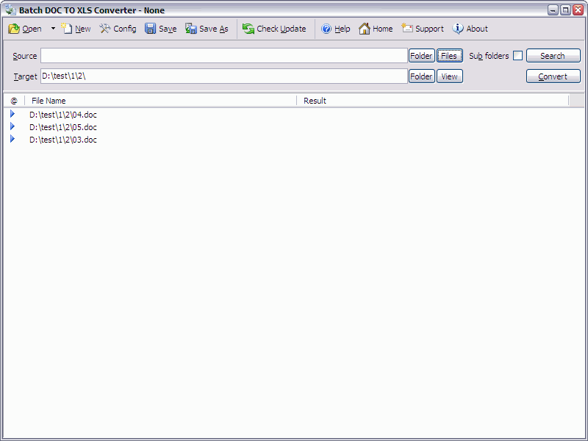Image resolution: width=588 pixels, height=441 pixels.
Task: Open the About info icon
Action: 457,29
